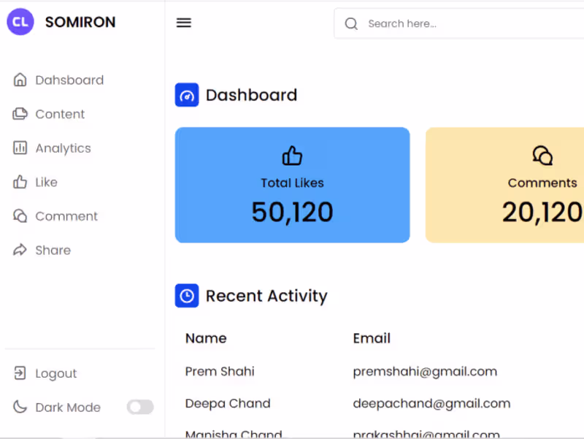This screenshot has height=439, width=584.
Task: Select Share in the sidebar
Action: (x=53, y=250)
